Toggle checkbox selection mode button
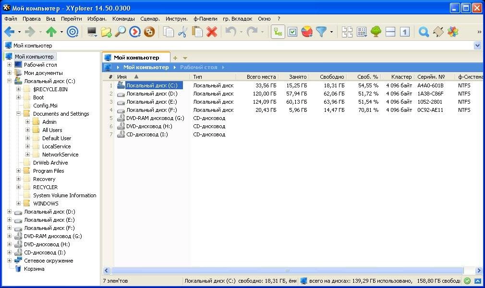 [292, 32]
